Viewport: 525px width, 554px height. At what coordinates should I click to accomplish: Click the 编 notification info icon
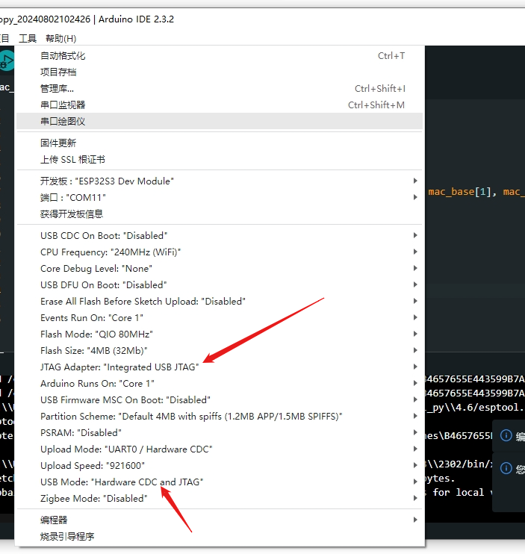pos(506,435)
